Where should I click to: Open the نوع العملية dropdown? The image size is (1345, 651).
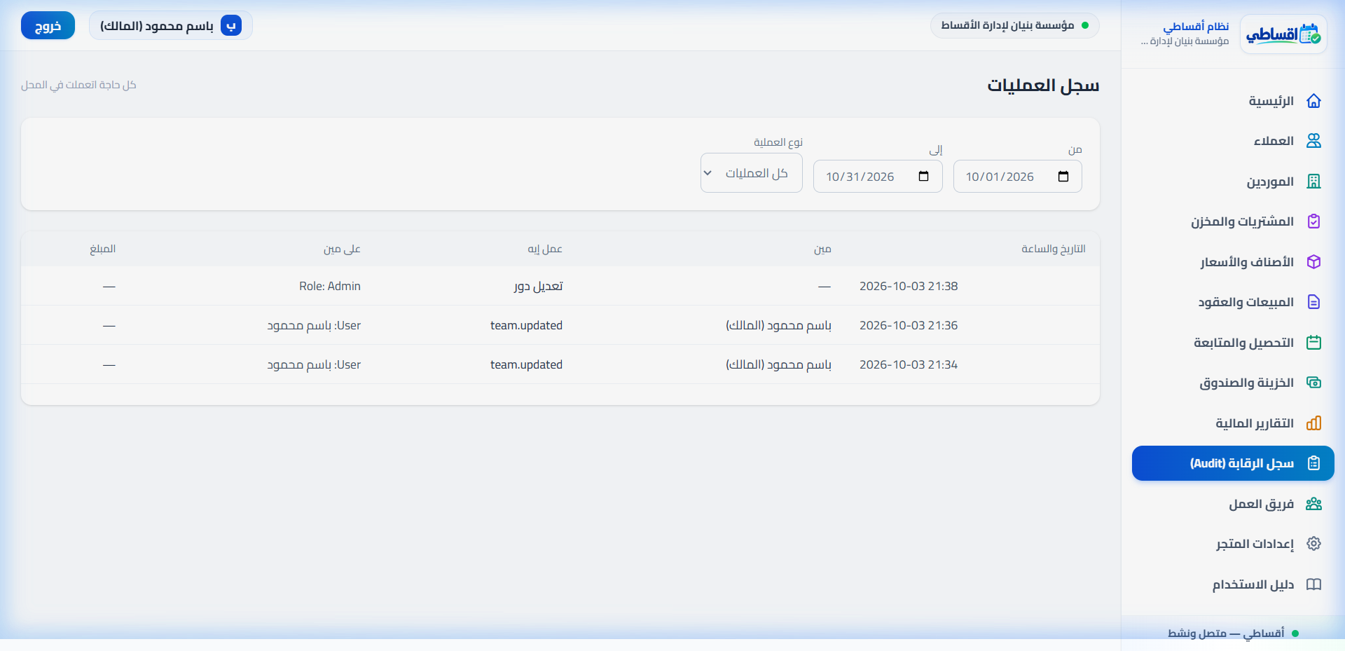pos(752,173)
